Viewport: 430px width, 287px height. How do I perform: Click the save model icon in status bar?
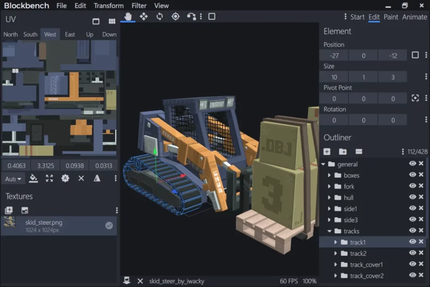tap(127, 280)
